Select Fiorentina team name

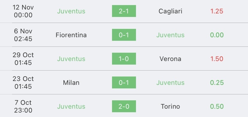tap(71, 35)
